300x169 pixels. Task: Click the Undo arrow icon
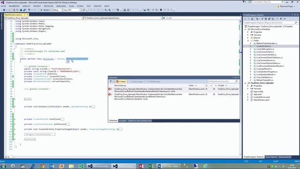29,10
